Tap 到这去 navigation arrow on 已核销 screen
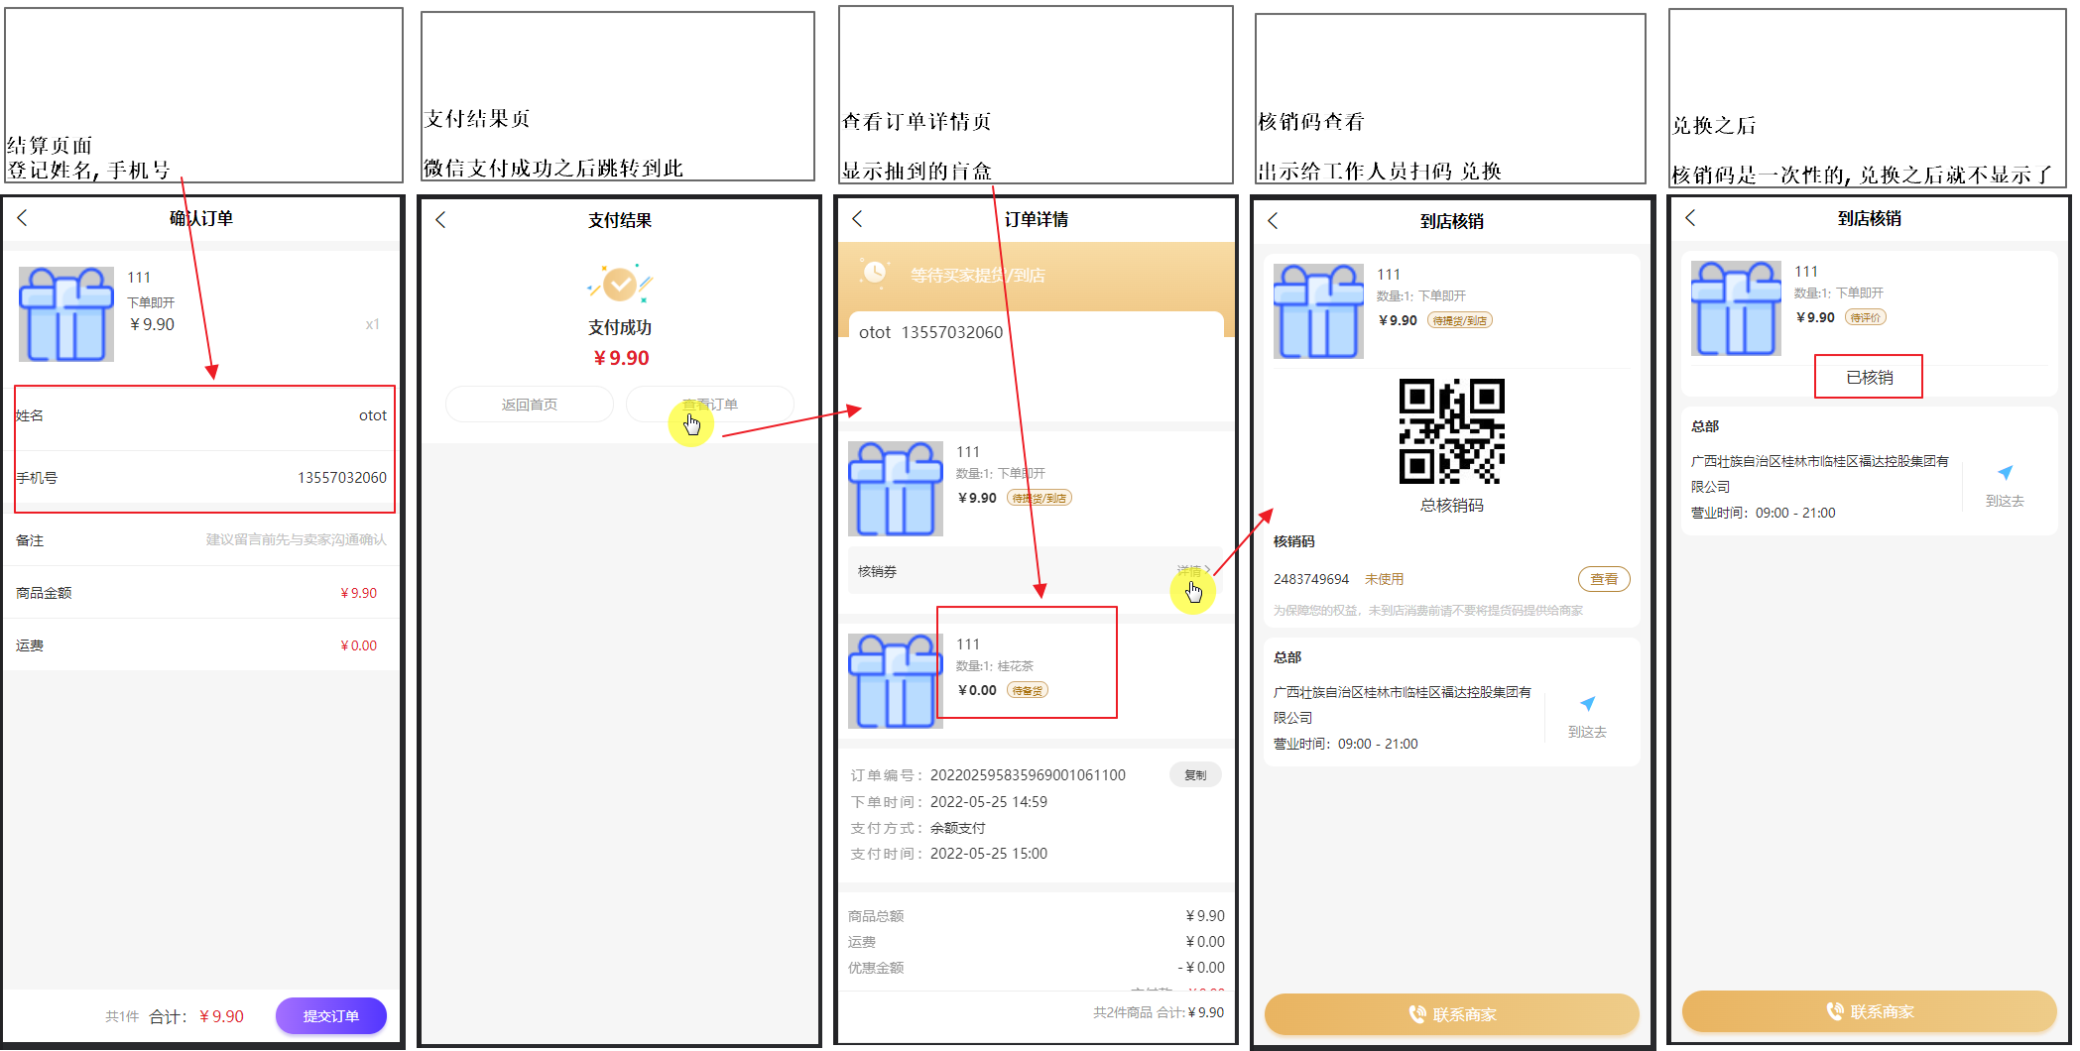The width and height of the screenshot is (2080, 1051). coord(2005,473)
